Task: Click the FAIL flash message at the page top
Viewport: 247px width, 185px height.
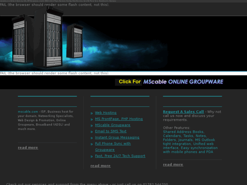Action: tap(54, 5)
